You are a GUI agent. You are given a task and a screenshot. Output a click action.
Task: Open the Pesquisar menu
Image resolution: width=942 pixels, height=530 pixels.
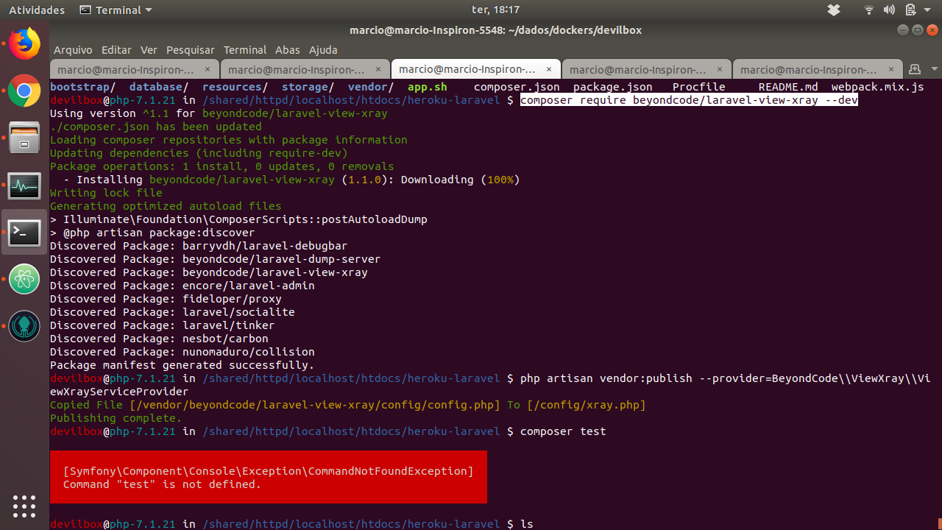190,50
